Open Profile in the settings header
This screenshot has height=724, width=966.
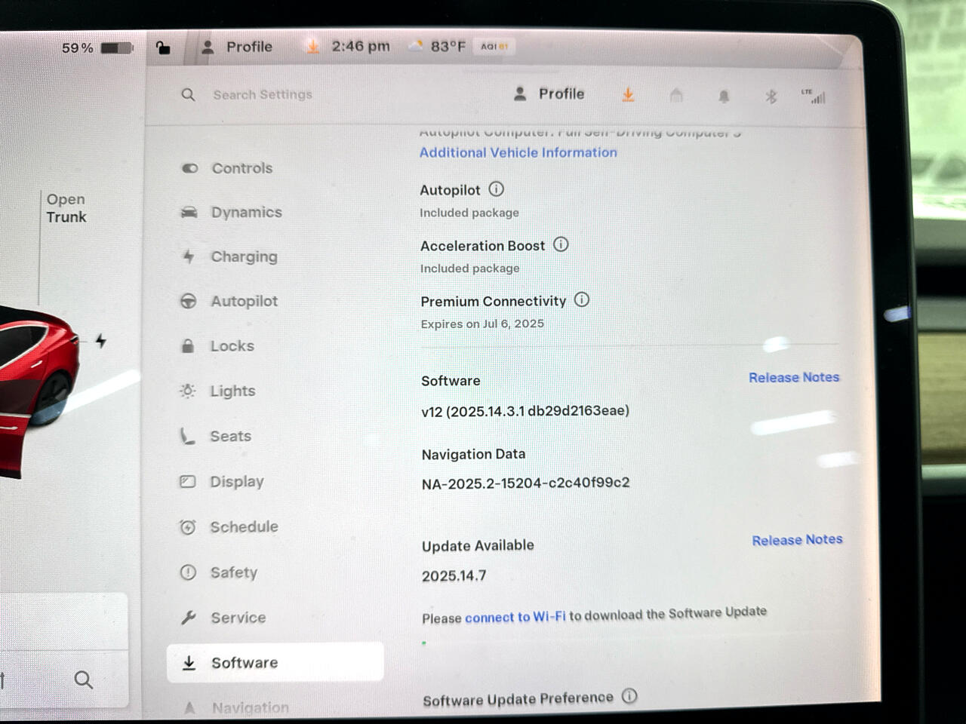click(549, 94)
